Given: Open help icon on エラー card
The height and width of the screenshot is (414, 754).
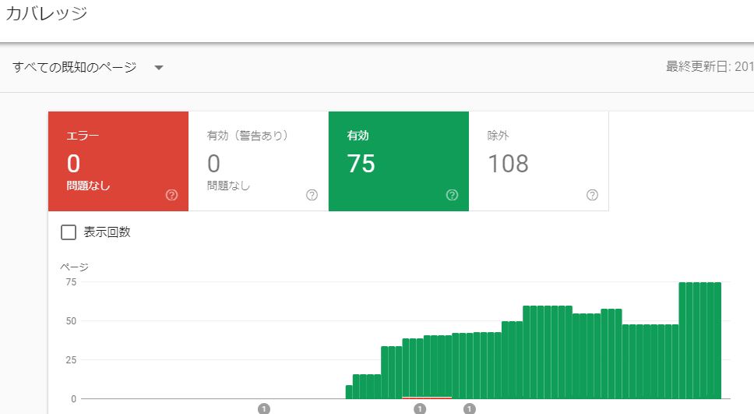Looking at the screenshot, I should click(171, 195).
